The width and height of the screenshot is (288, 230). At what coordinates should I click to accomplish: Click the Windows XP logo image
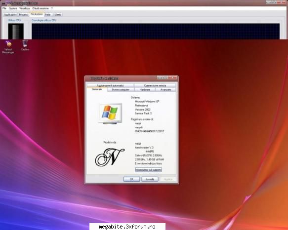click(x=110, y=113)
